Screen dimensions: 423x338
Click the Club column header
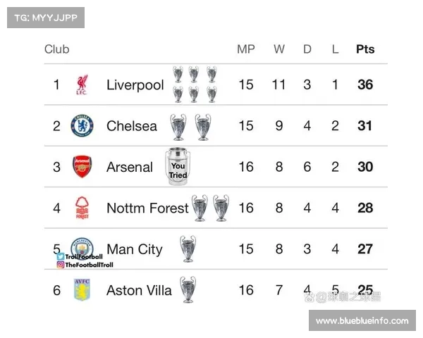click(x=57, y=49)
